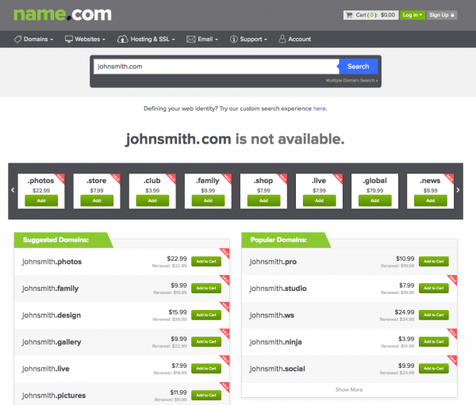Click the Account person icon

point(282,39)
